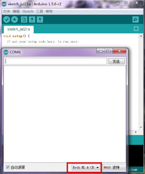This screenshot has height=174, width=145.
Task: Select the sketch_jul21a tab
Action: [19, 29]
